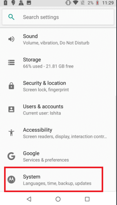Tap the Motorola logo next to System
Image resolution: width=117 pixels, height=205 pixels.
click(11, 180)
